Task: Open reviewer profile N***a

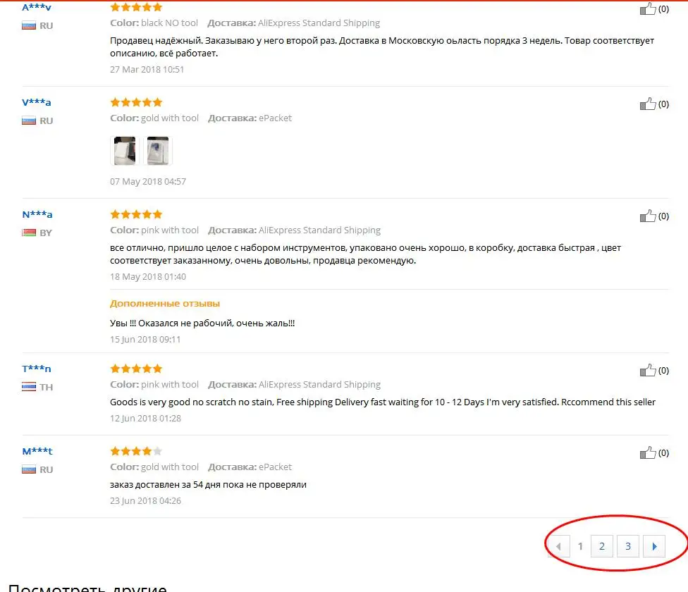Action: point(37,214)
